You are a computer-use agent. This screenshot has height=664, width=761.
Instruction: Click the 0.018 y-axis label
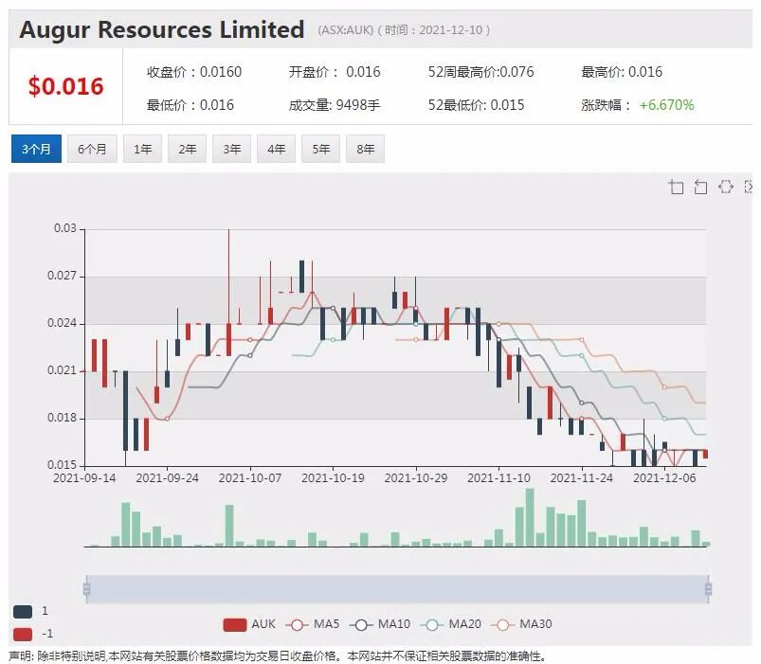tap(63, 418)
